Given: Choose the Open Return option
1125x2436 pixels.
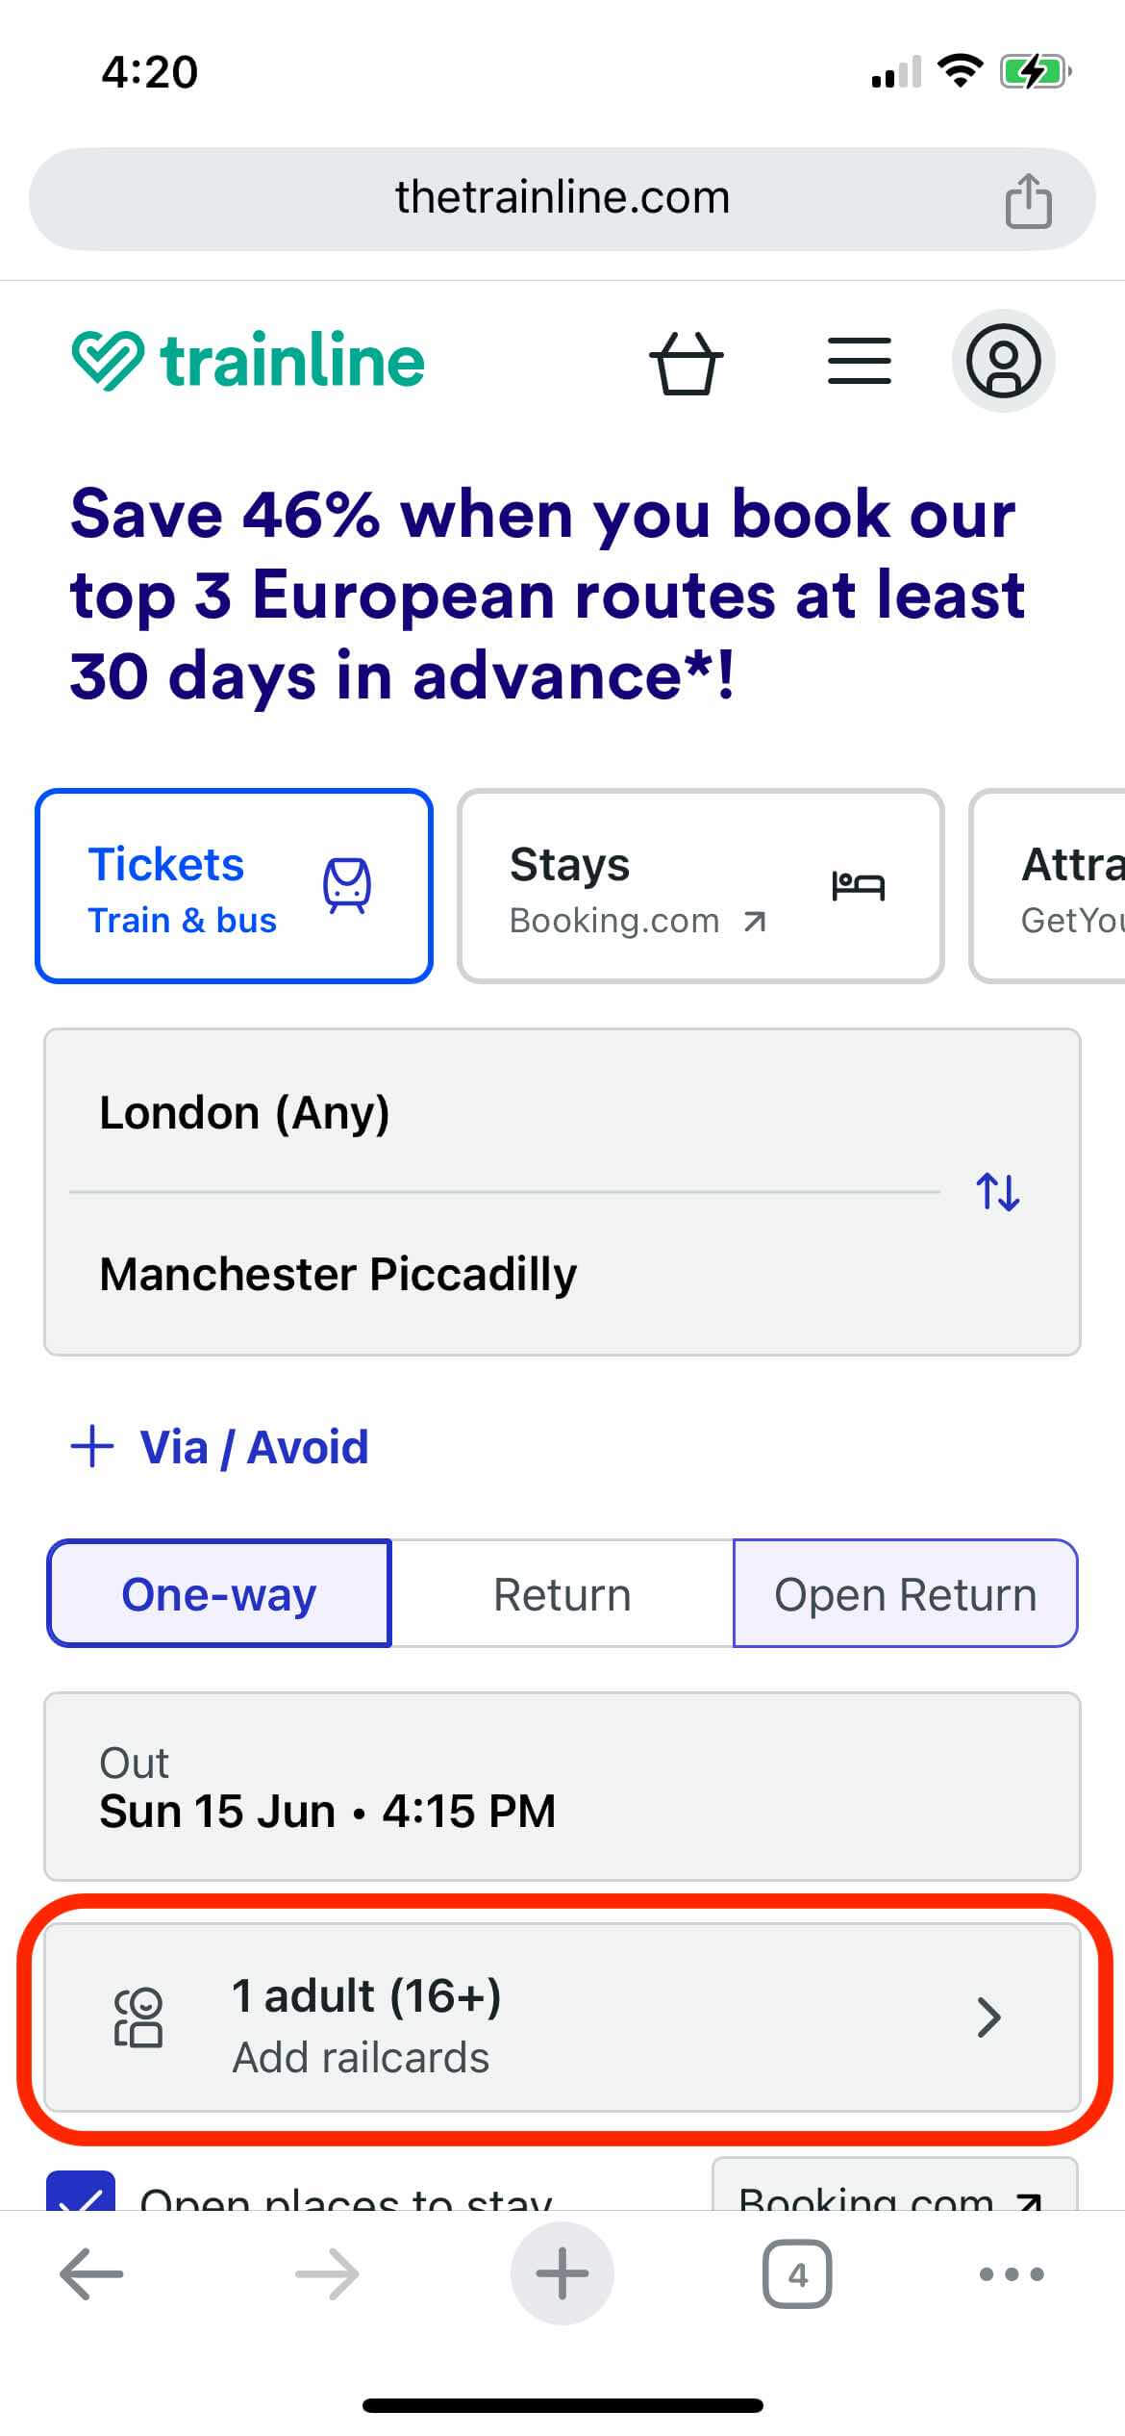Looking at the screenshot, I should [905, 1594].
